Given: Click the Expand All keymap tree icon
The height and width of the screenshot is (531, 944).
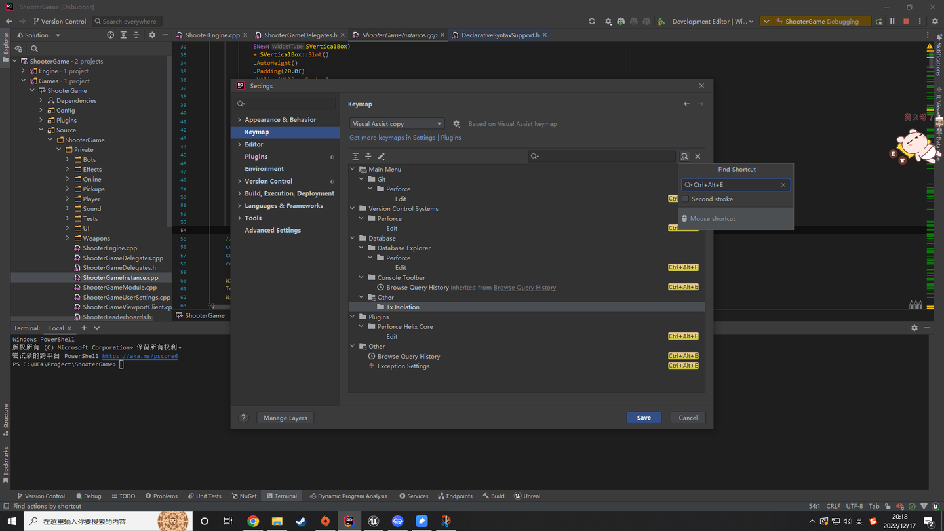Looking at the screenshot, I should pyautogui.click(x=355, y=157).
